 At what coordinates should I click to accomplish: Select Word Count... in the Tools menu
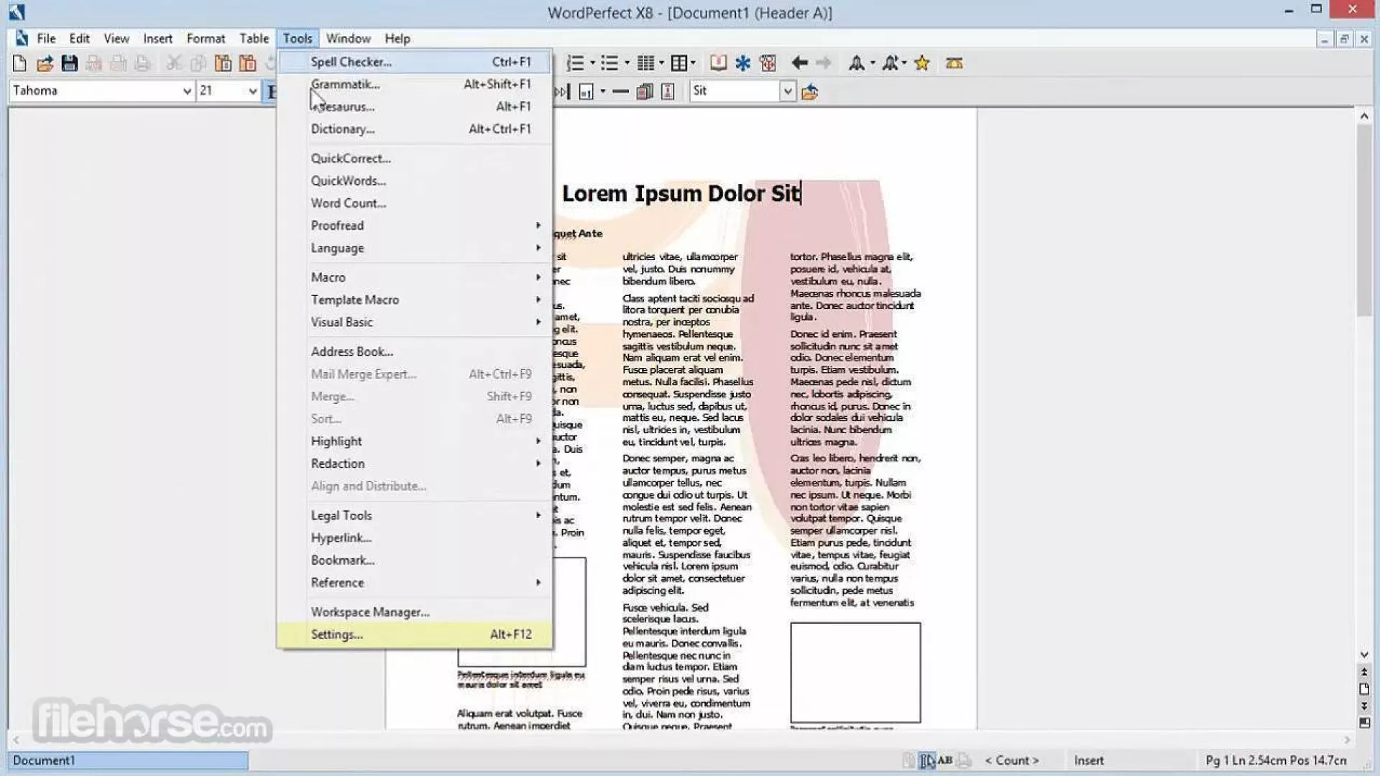(349, 203)
